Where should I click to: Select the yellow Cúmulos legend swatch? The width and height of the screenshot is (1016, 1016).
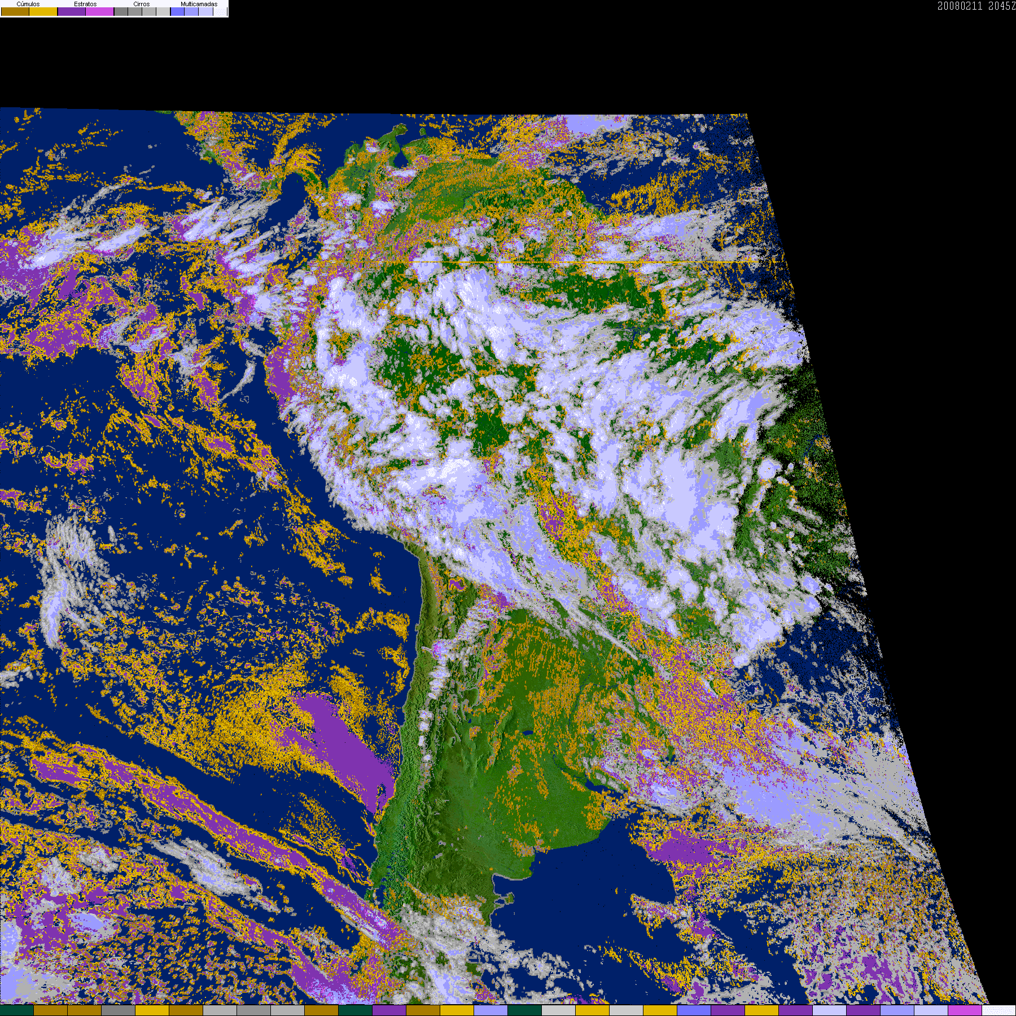(x=43, y=11)
